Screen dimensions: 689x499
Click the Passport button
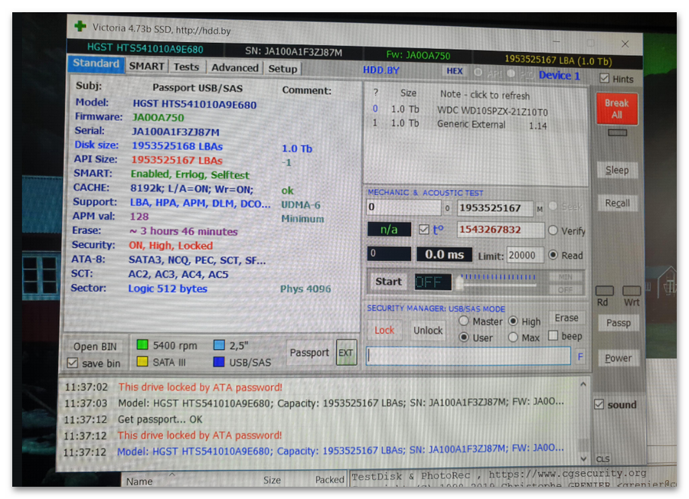pyautogui.click(x=309, y=352)
